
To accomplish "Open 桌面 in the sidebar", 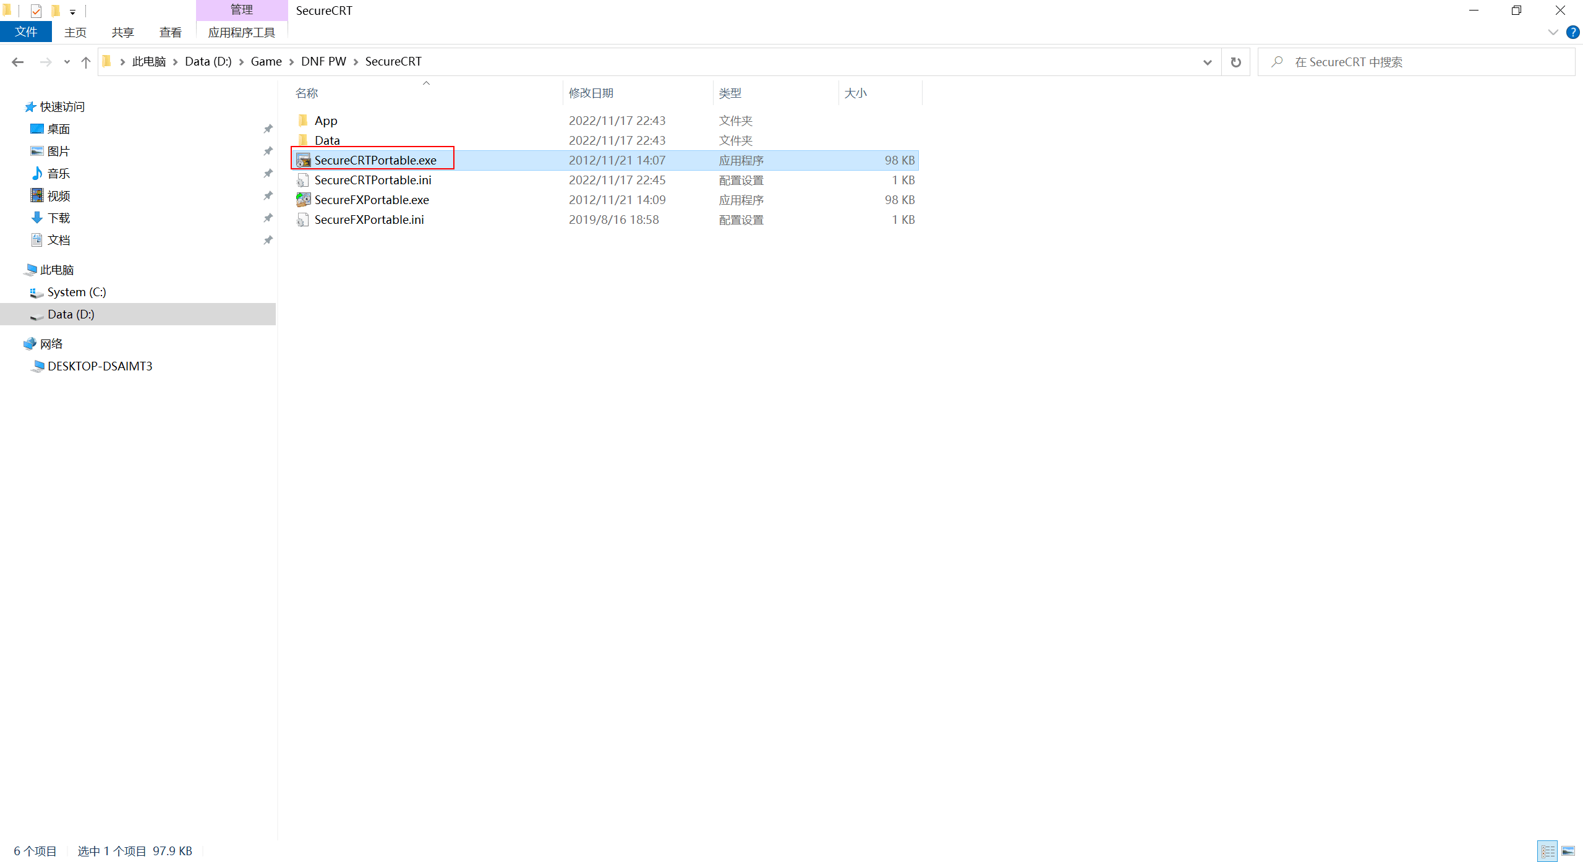I will (x=59, y=129).
